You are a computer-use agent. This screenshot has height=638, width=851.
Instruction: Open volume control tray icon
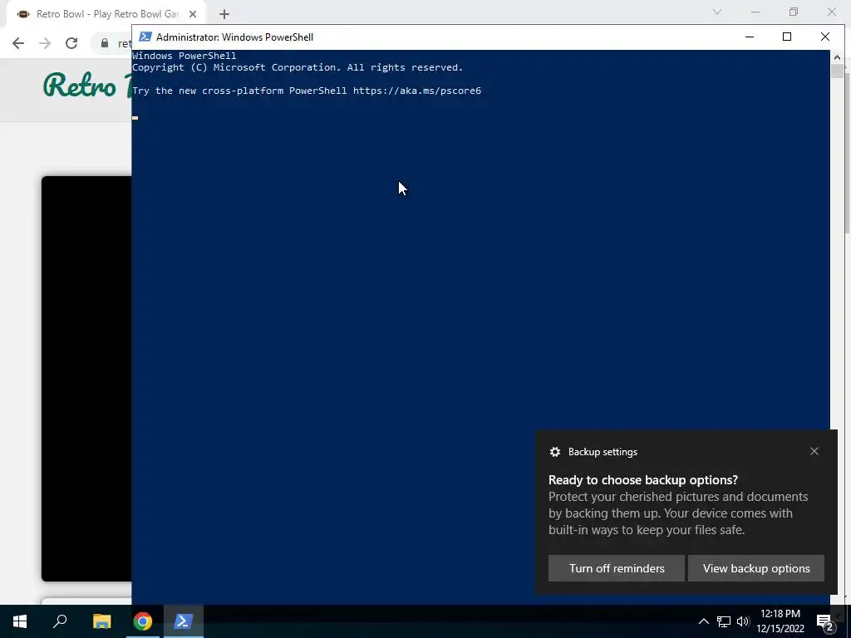tap(743, 621)
